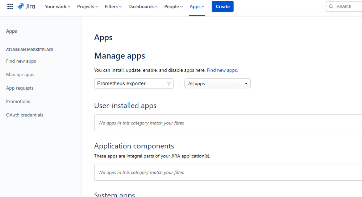Click the Create button
The width and height of the screenshot is (362, 197).
point(222,7)
